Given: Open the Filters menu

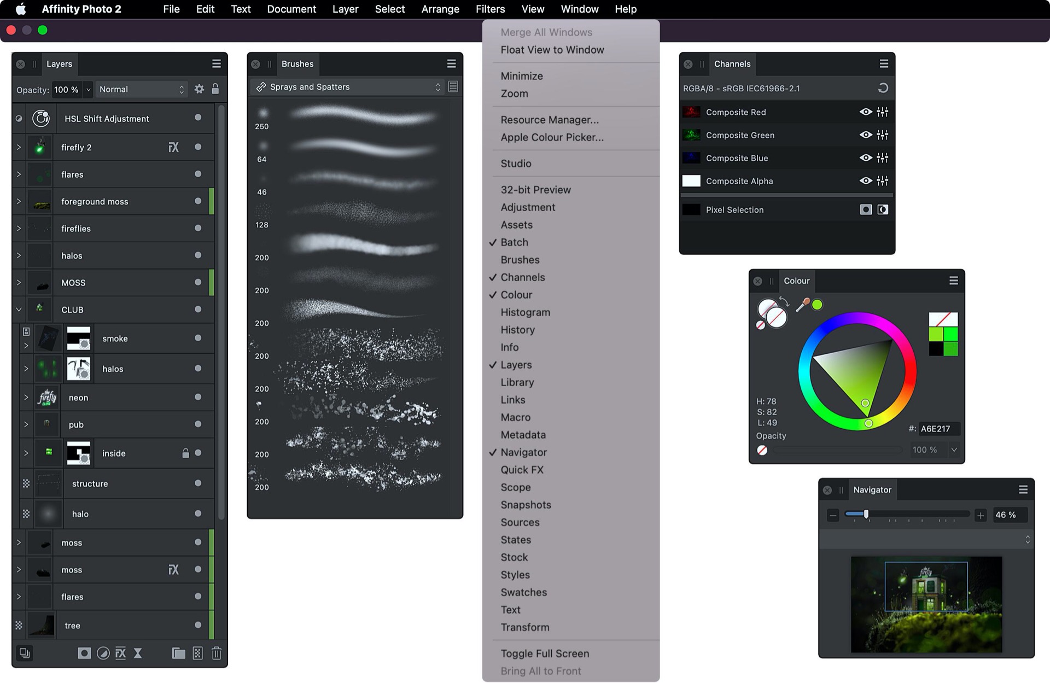Looking at the screenshot, I should click(490, 9).
